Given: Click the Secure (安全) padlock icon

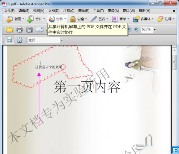Looking at the screenshot, I should (73, 19).
